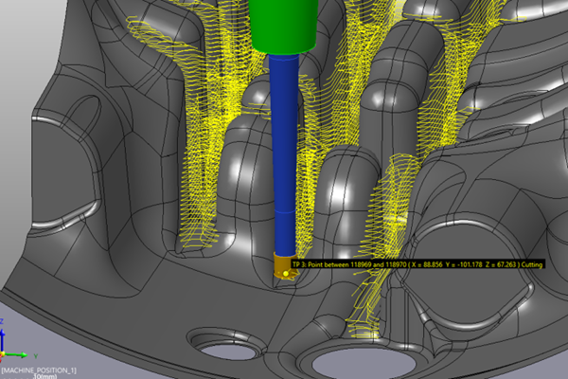
Task: Select the gold cutter insert head
Action: click(x=285, y=266)
